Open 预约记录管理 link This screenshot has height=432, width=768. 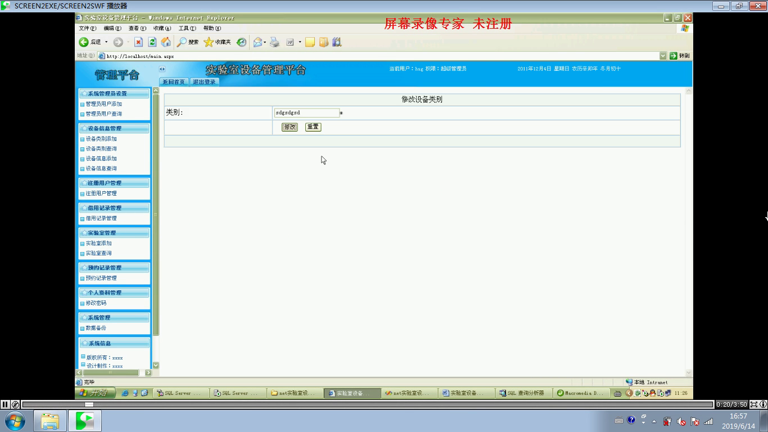pos(101,278)
